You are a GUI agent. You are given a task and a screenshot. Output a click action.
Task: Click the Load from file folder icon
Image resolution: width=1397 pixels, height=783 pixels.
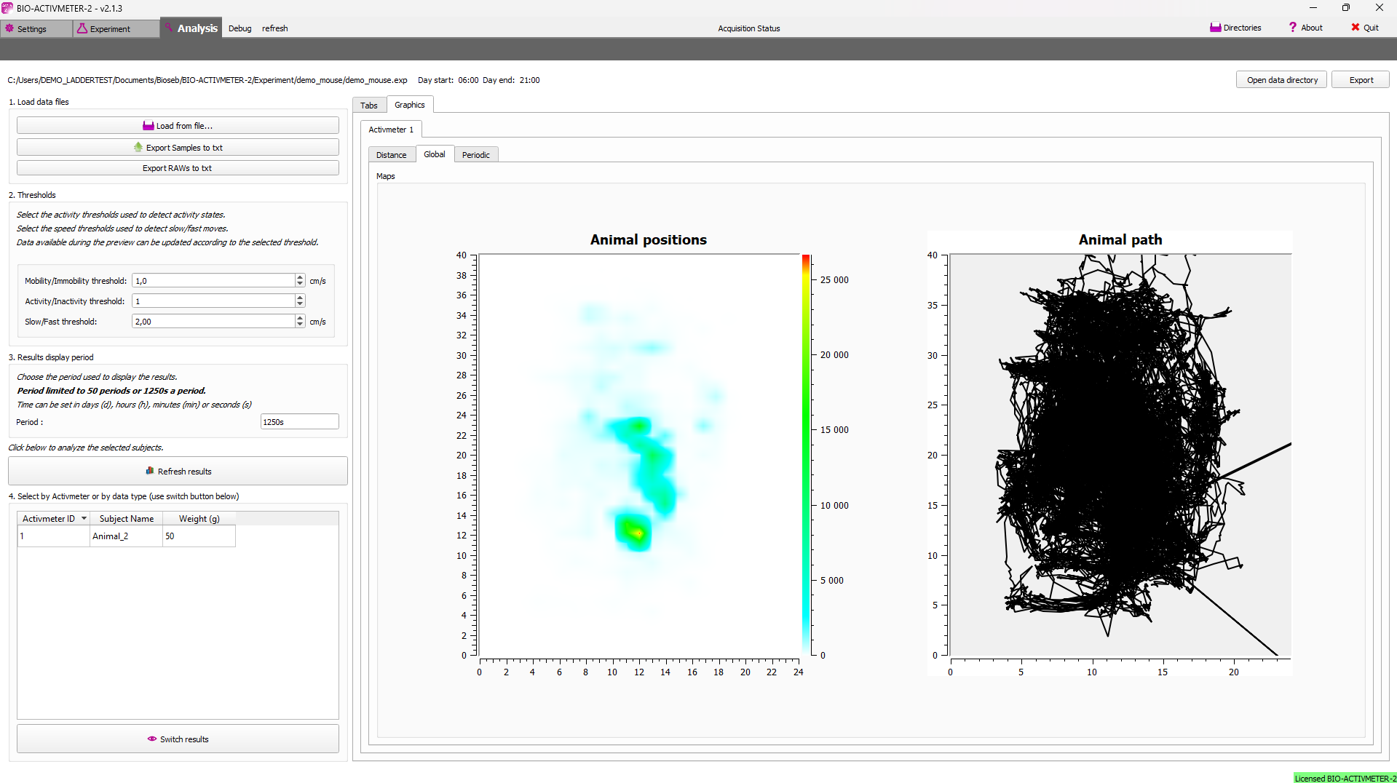148,126
